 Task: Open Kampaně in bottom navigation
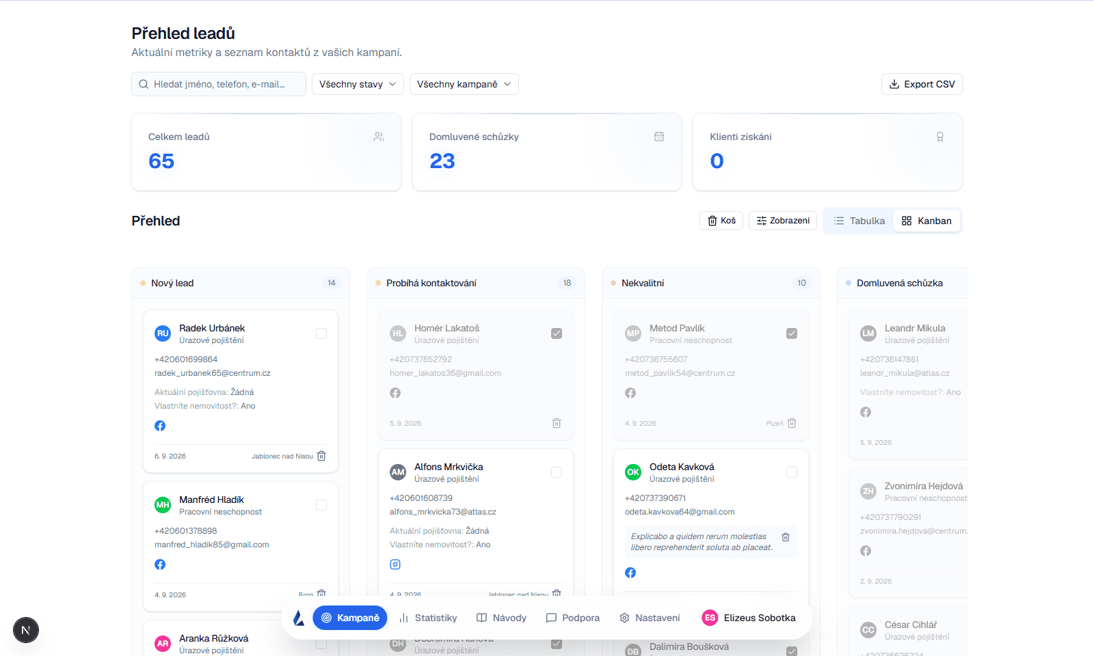point(350,618)
